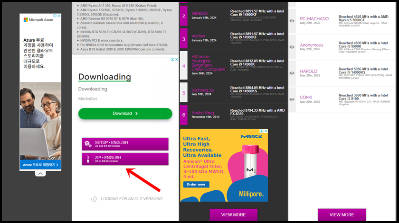Open safedisk user profile
Image resolution: width=399 pixels, height=223 pixels.
click(200, 13)
